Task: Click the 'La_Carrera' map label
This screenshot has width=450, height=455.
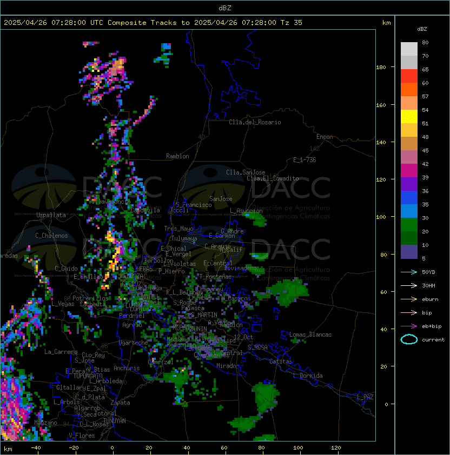Action: pos(61,352)
